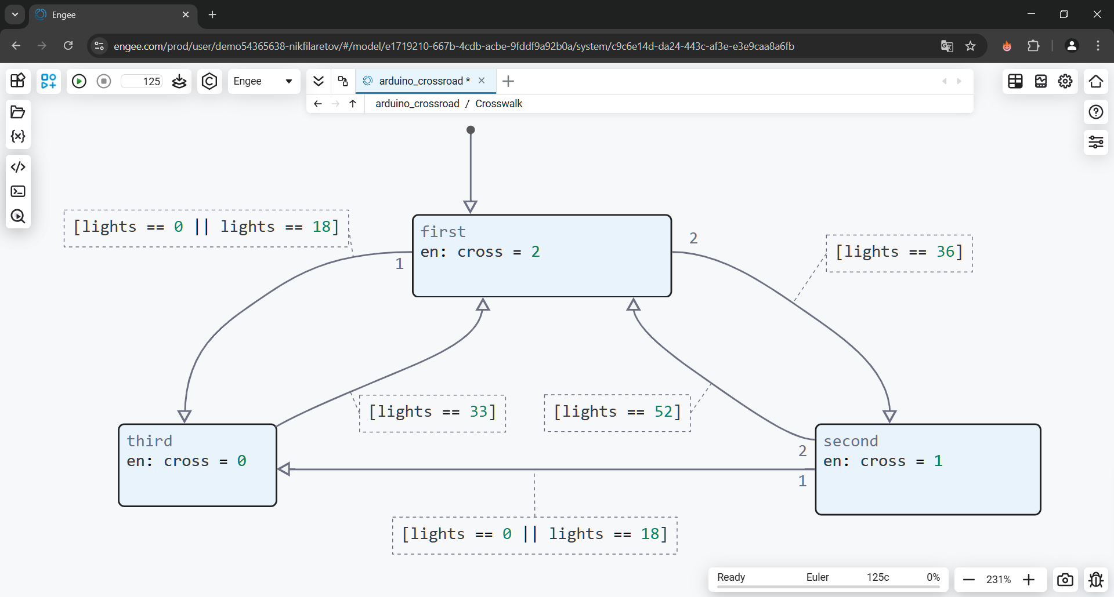This screenshot has width=1114, height=597.
Task: Bookmark this page with the star
Action: click(970, 46)
